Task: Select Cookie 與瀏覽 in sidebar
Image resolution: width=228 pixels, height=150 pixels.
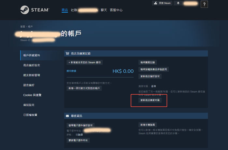Action: click(32, 95)
